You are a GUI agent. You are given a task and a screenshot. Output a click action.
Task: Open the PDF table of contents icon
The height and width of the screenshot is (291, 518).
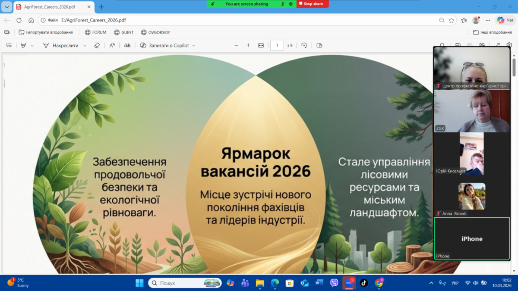coord(9,45)
